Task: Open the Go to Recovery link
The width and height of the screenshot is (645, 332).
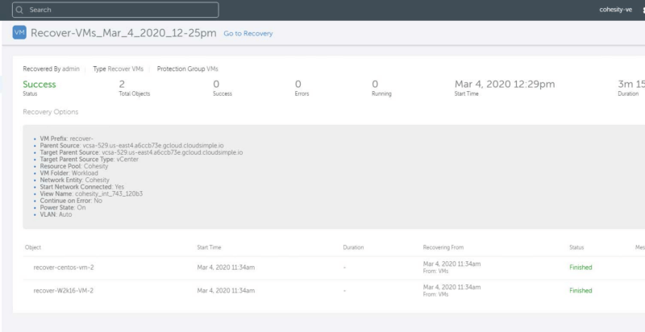Action: point(248,34)
